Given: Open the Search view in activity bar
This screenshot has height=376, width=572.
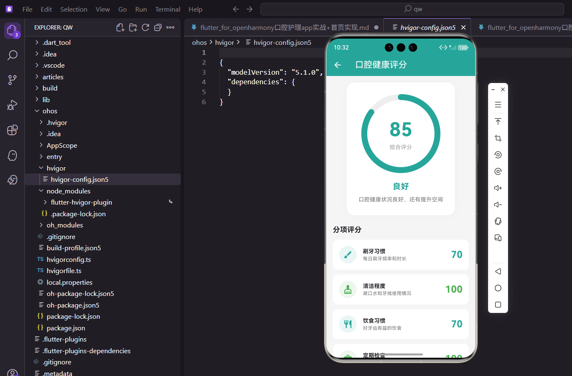Looking at the screenshot, I should (12, 55).
